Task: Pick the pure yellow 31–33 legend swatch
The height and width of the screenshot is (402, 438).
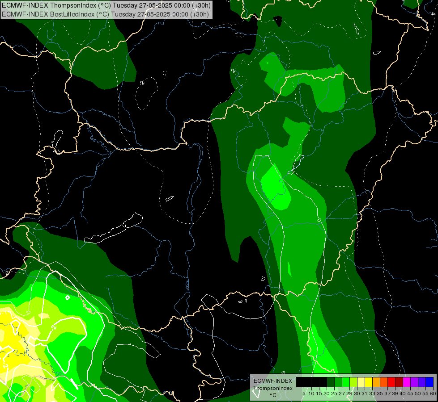Action: click(x=369, y=382)
